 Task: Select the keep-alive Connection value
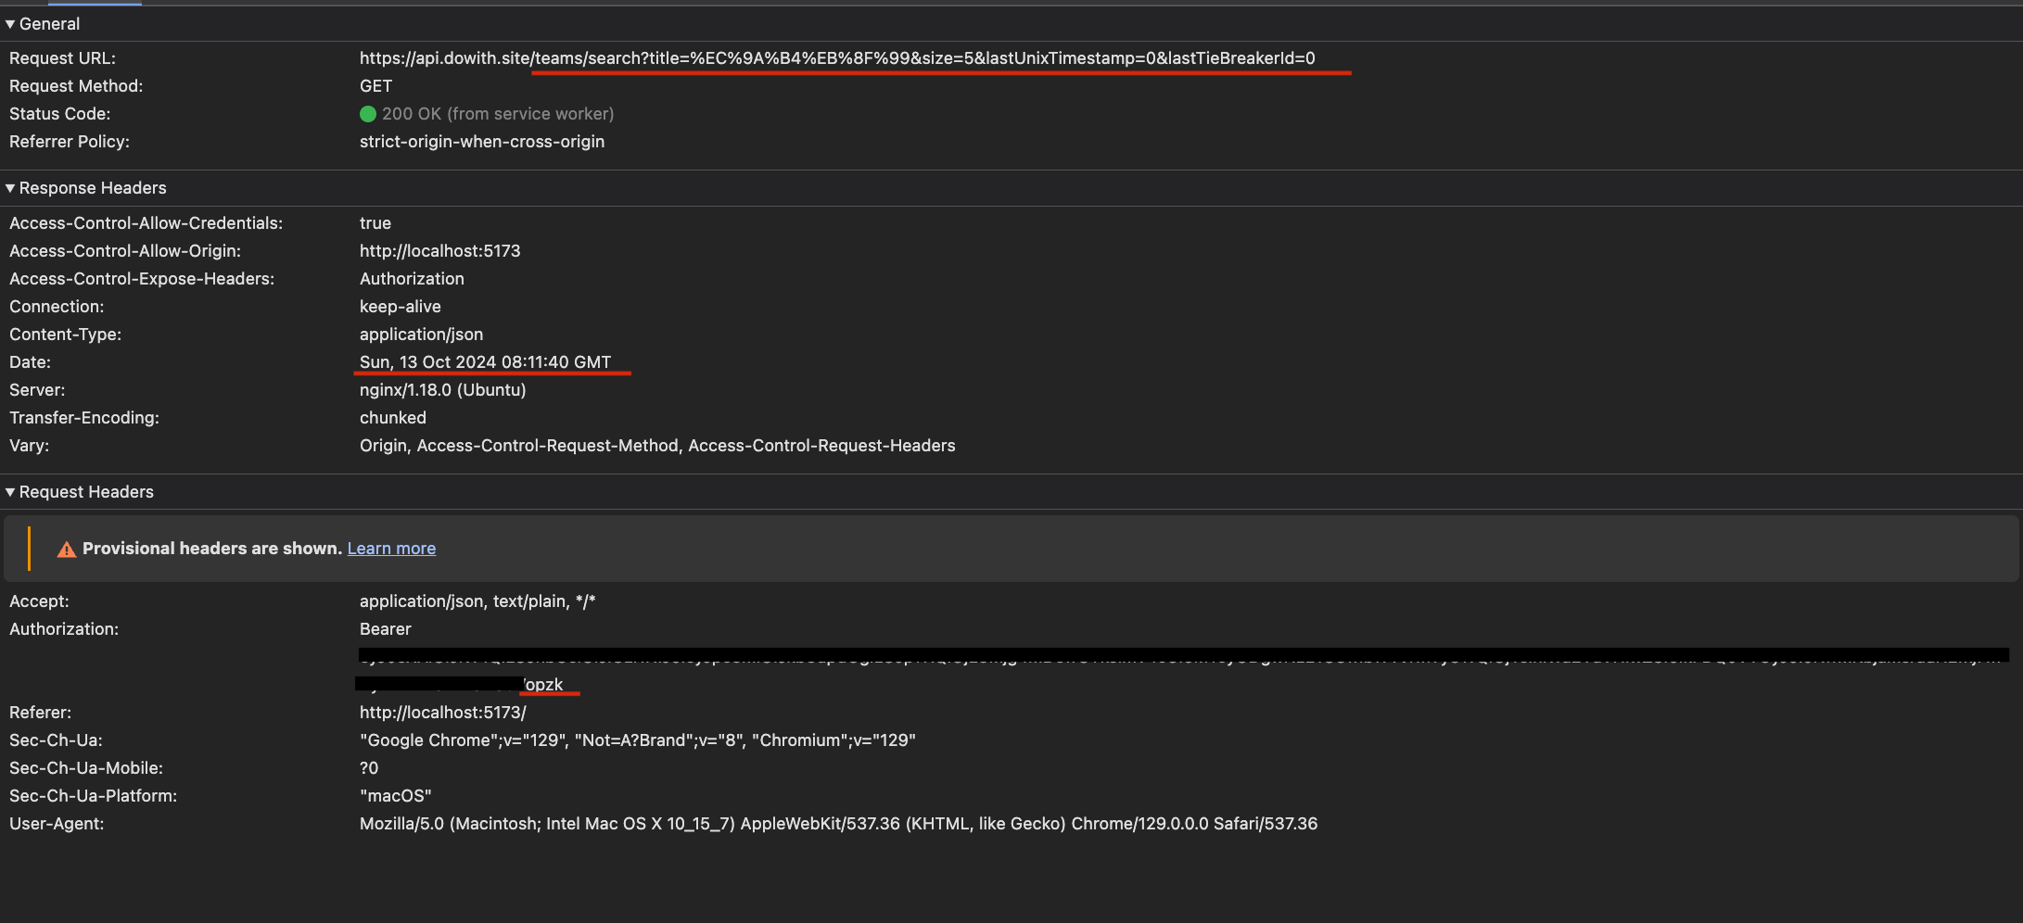pos(401,307)
